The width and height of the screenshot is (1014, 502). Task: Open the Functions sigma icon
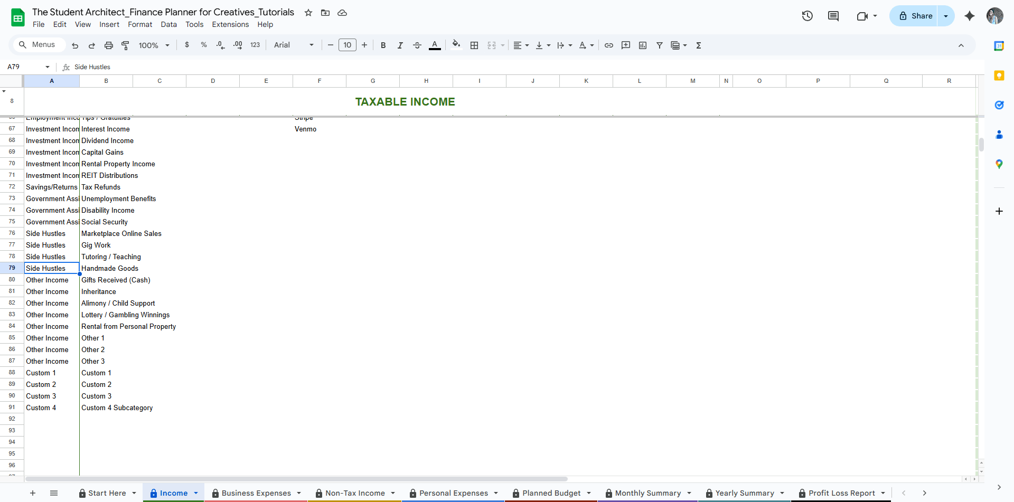coord(699,45)
